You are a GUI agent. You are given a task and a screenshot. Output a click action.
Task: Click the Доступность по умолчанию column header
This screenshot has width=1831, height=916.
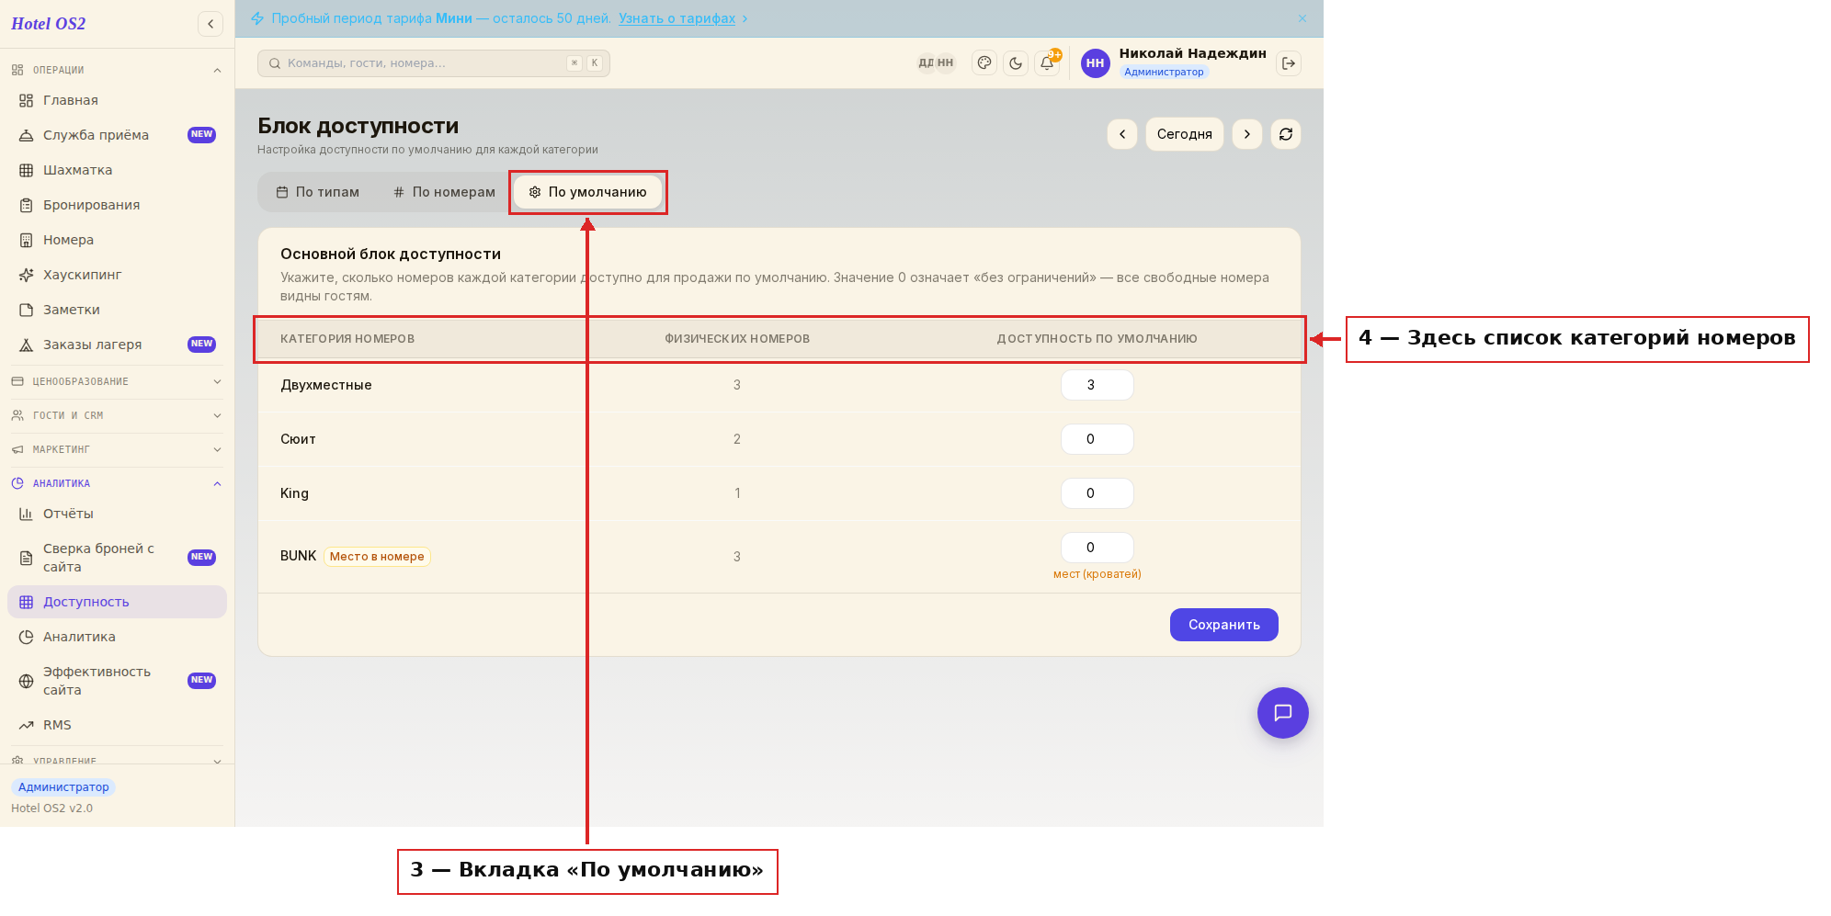(1097, 339)
